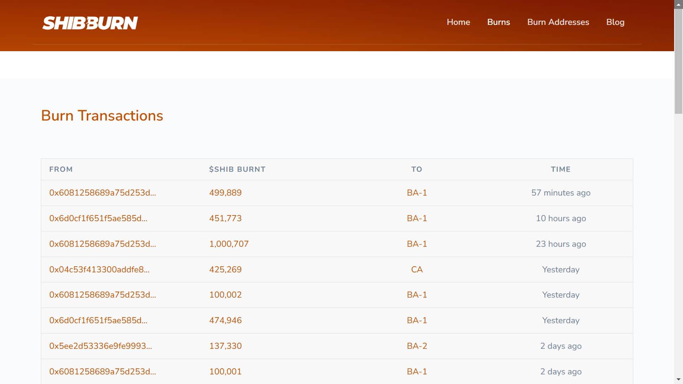The height and width of the screenshot is (384, 683).
Task: Click the TIME column header
Action: pyautogui.click(x=561, y=169)
